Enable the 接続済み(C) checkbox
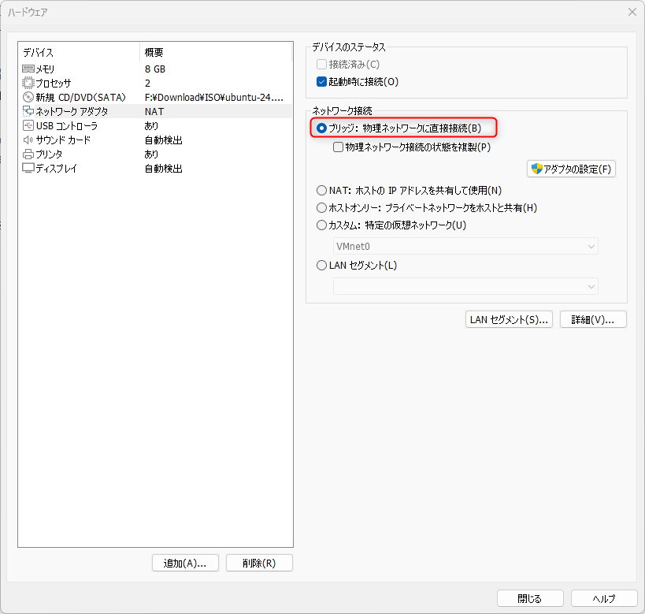 coord(321,65)
